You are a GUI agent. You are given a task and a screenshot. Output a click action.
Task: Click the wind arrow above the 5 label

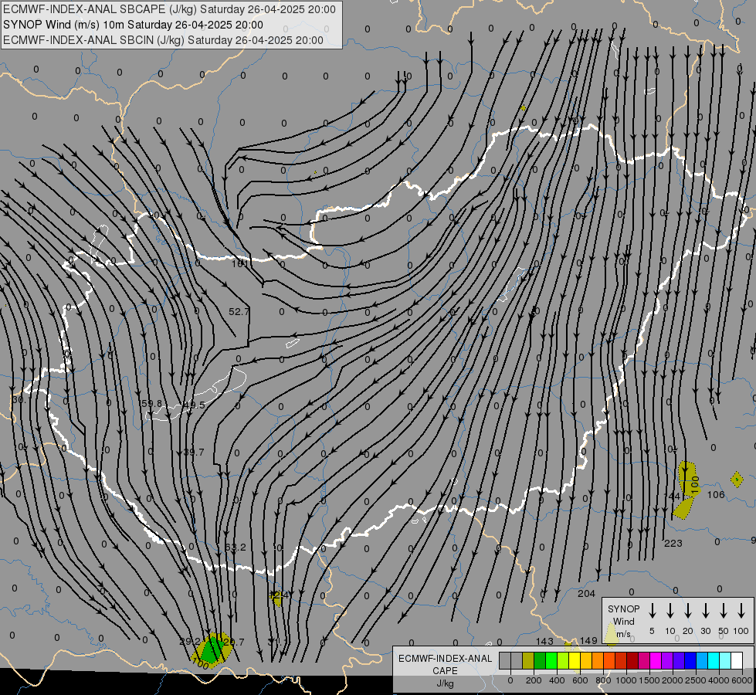point(652,611)
